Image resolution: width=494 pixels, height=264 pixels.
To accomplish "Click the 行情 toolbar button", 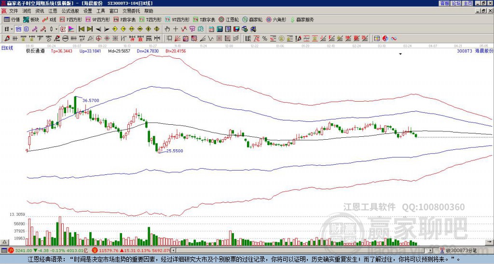I will (x=12, y=19).
